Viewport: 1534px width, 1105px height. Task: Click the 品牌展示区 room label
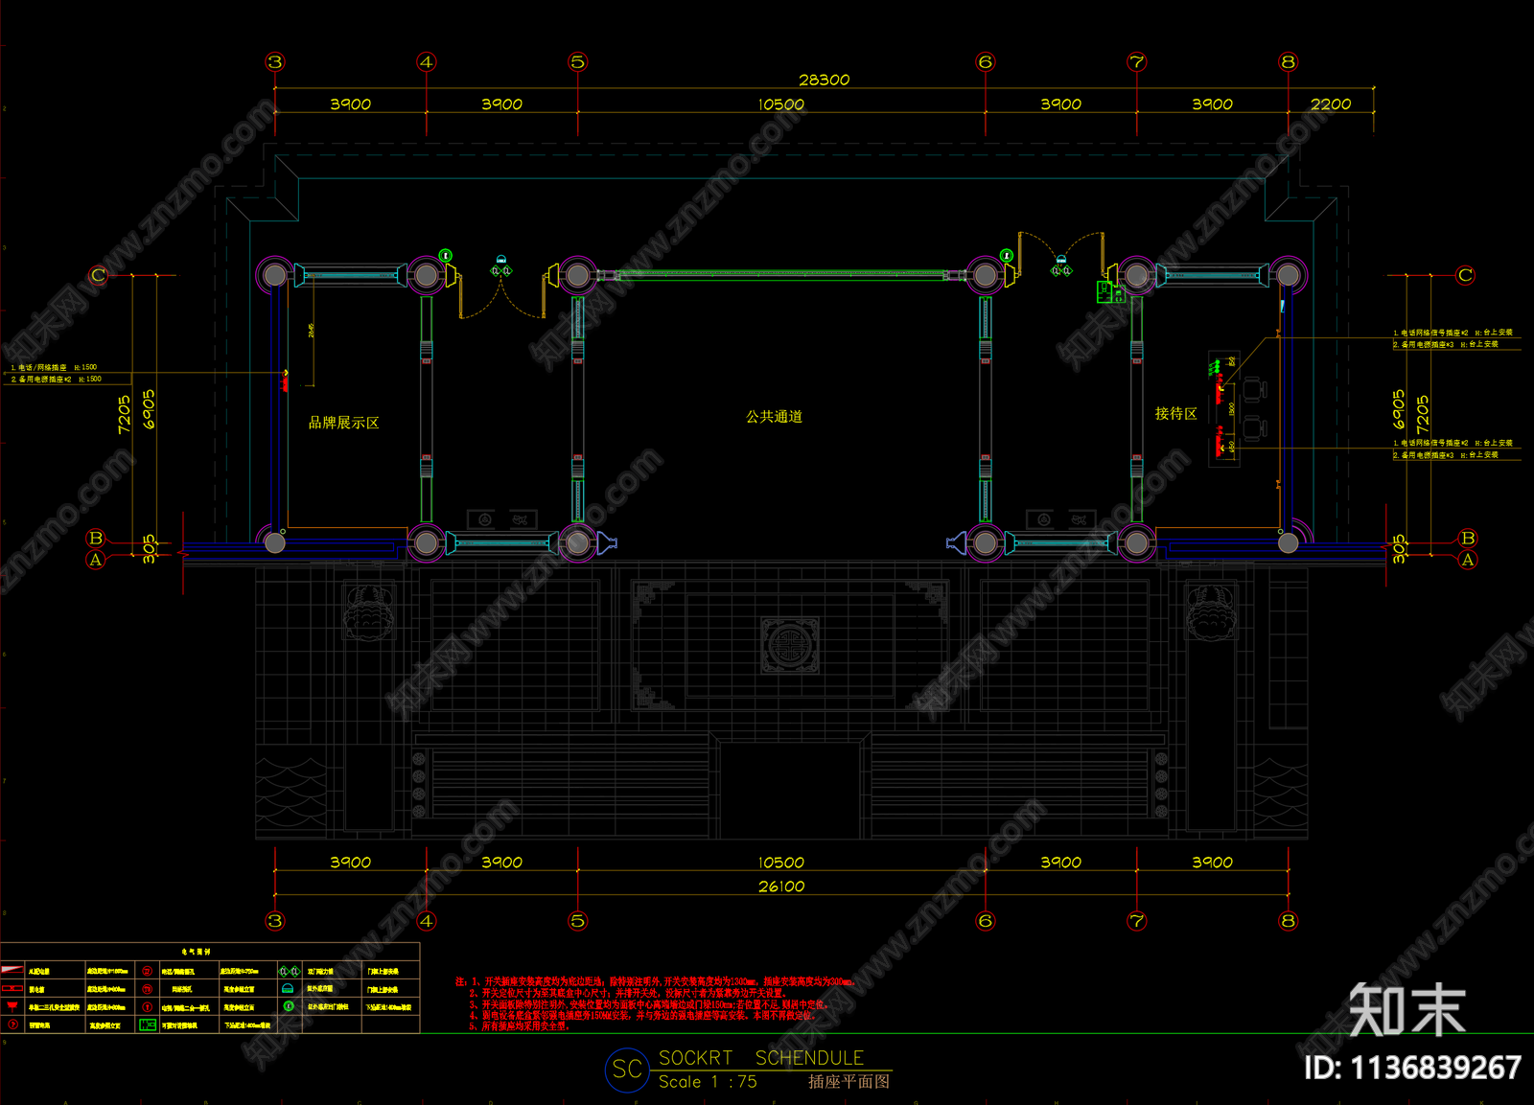pos(343,423)
